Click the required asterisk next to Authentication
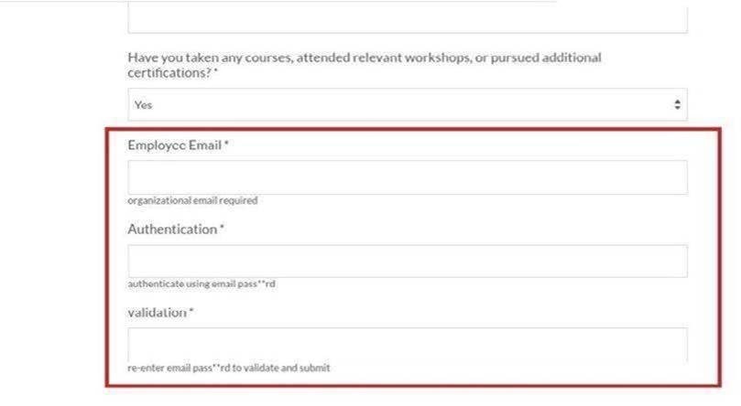The width and height of the screenshot is (741, 406). pos(221,229)
